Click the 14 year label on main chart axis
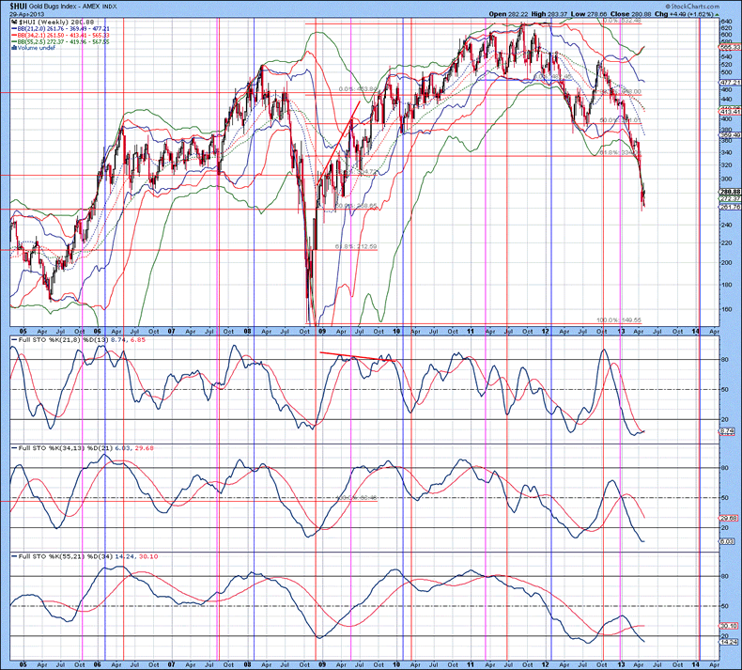 coord(696,332)
